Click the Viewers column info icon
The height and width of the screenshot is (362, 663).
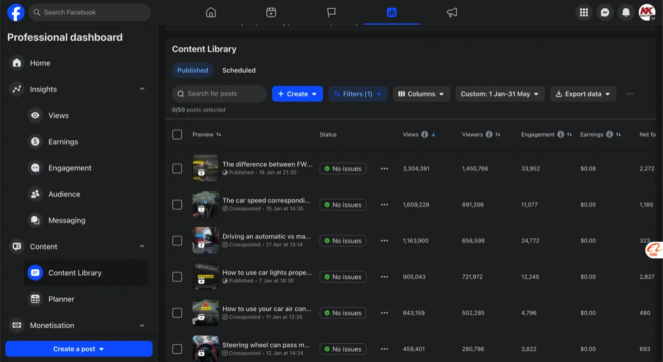click(489, 135)
